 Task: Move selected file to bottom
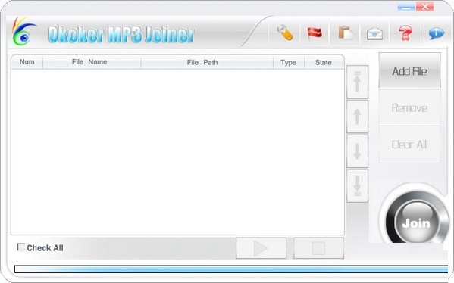[x=357, y=186]
